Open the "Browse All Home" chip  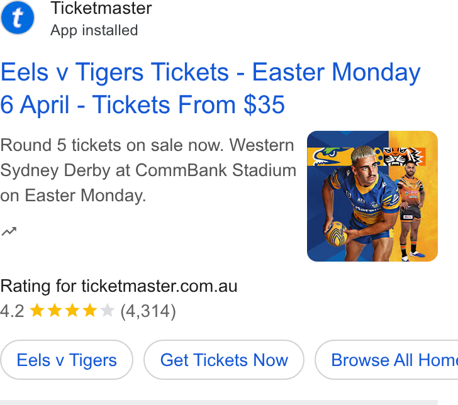(386, 360)
